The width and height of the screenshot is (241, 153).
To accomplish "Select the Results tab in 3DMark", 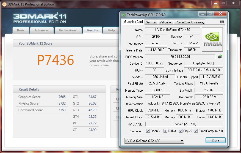I will tap(93, 30).
